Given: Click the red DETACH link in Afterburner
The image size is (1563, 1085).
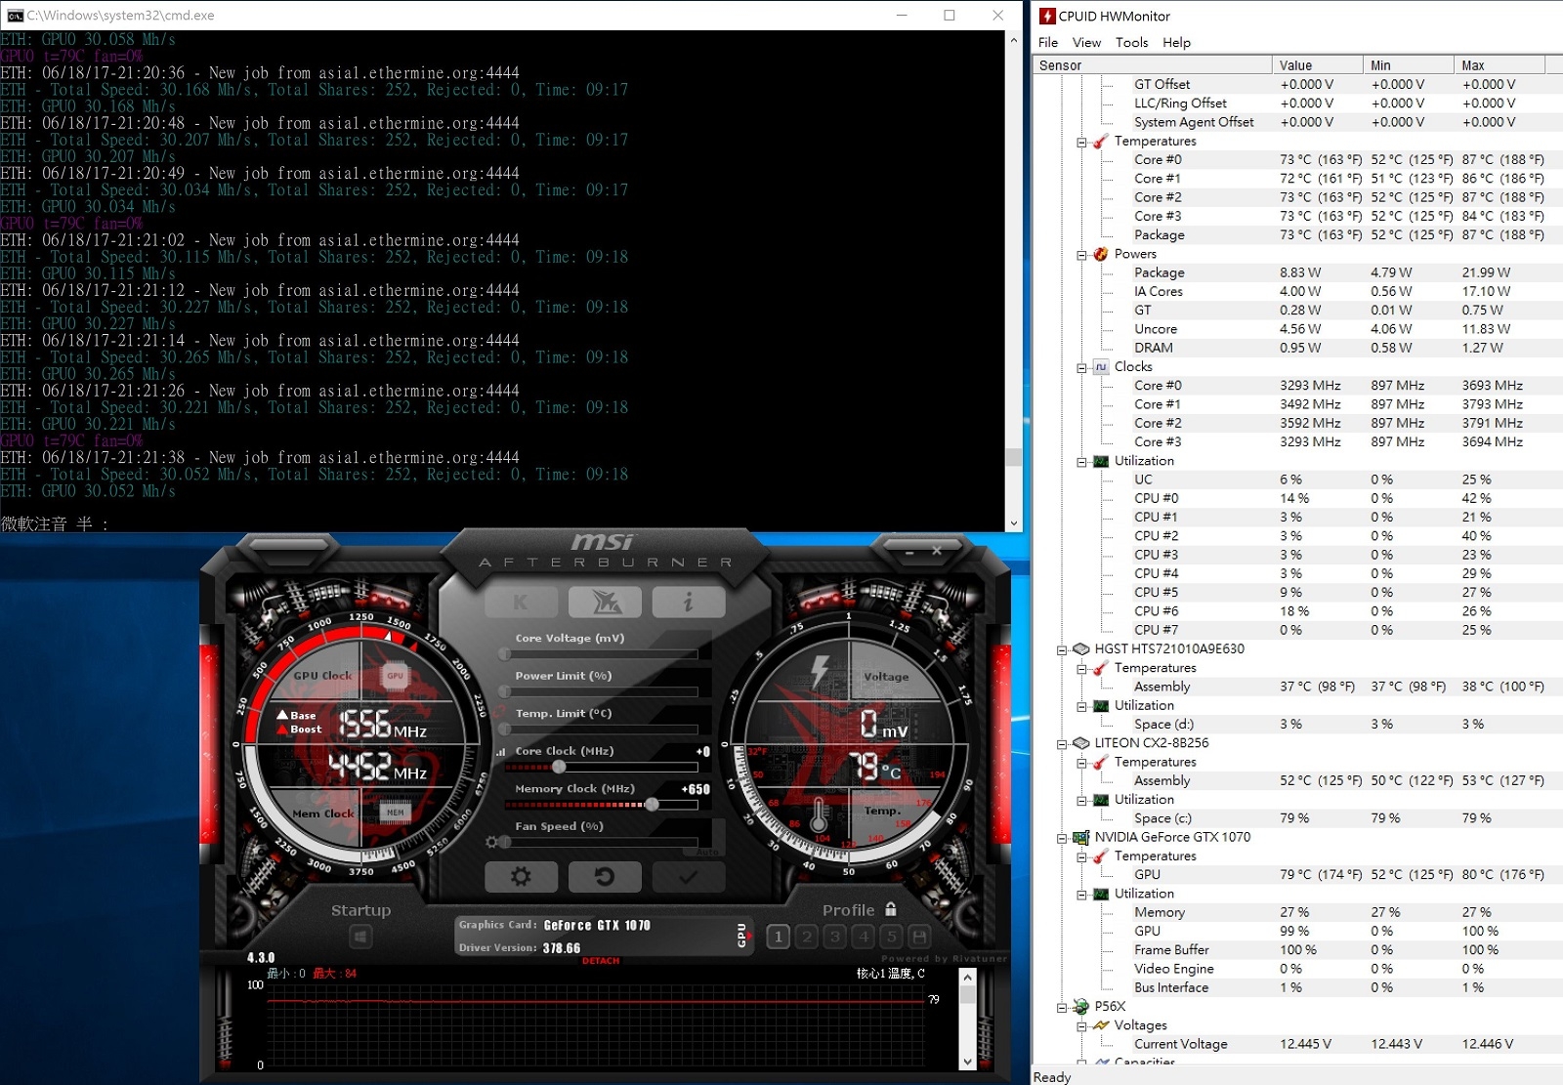Looking at the screenshot, I should pos(601,961).
